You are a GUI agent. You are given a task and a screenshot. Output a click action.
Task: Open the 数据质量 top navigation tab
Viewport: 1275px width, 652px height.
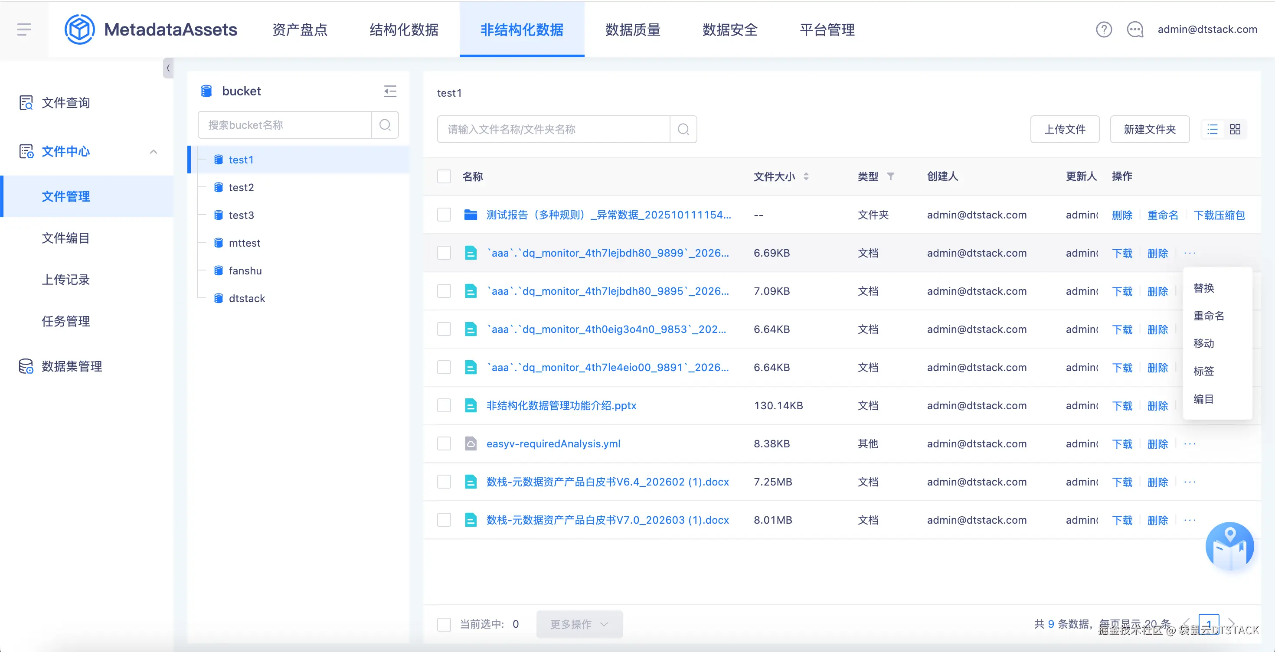tap(633, 29)
